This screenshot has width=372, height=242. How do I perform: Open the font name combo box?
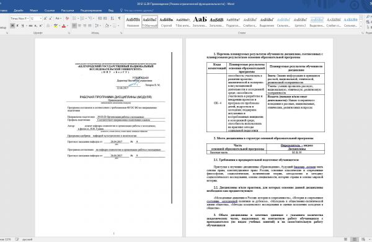pos(19,18)
